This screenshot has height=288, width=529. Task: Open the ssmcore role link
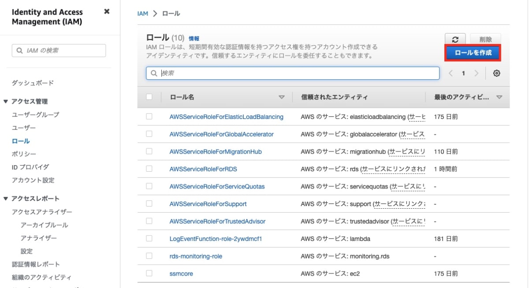coord(181,273)
